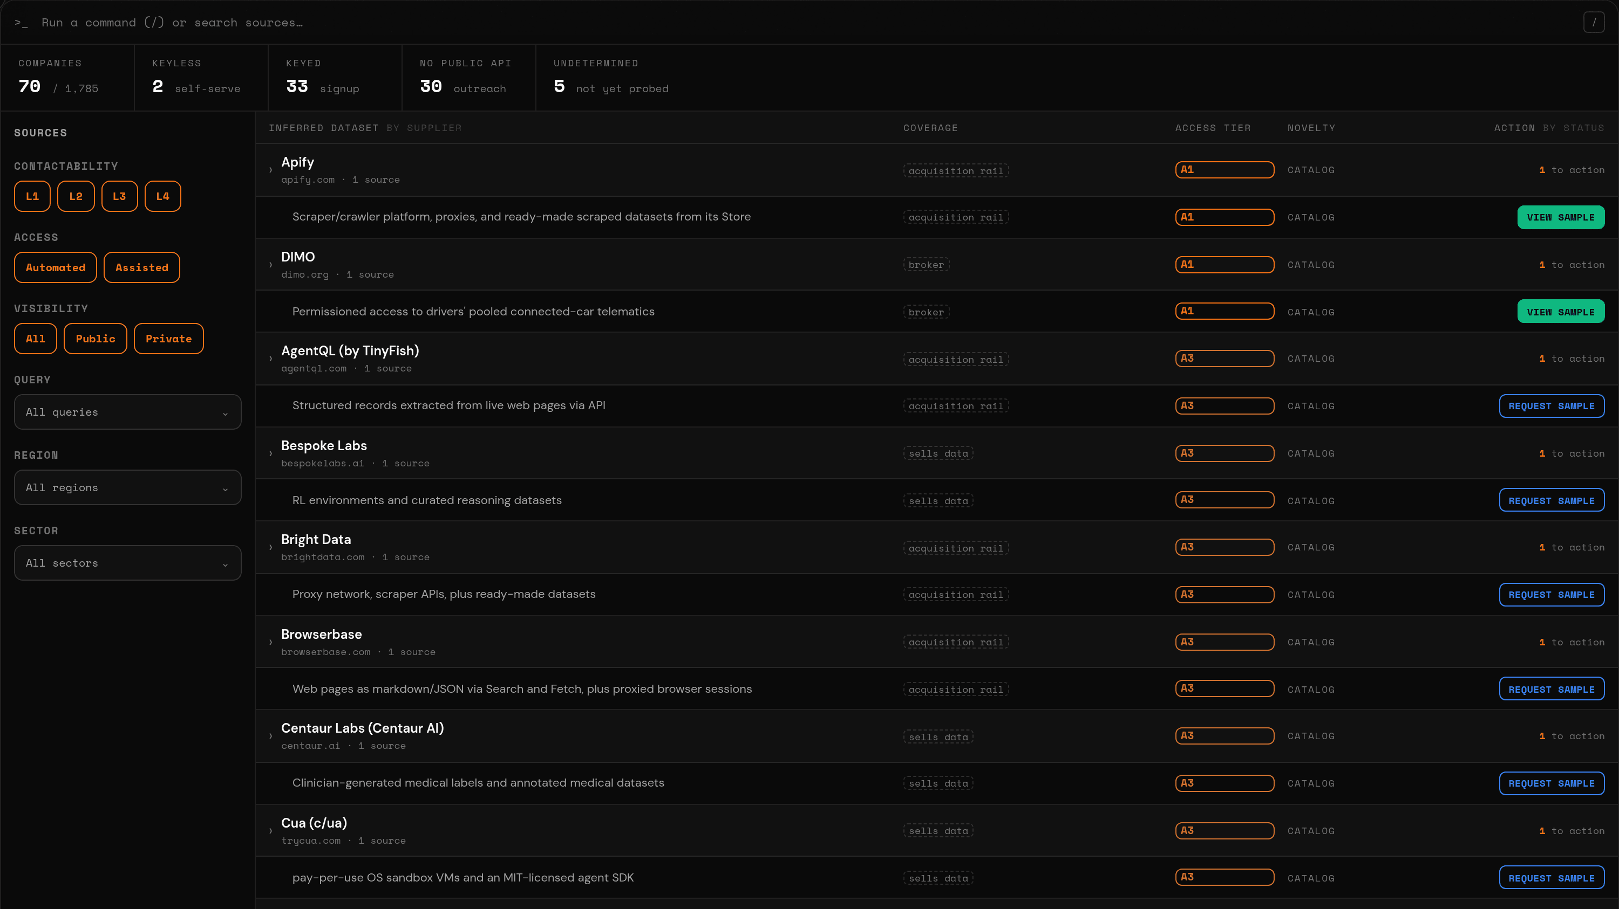
Task: Click the A1 tier bar in Apify row
Action: tap(1225, 170)
